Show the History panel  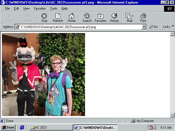[x=114, y=18]
